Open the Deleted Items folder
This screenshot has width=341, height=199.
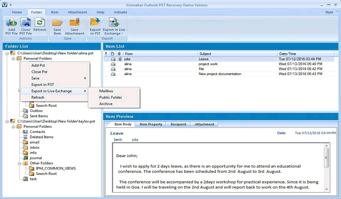(x=42, y=137)
